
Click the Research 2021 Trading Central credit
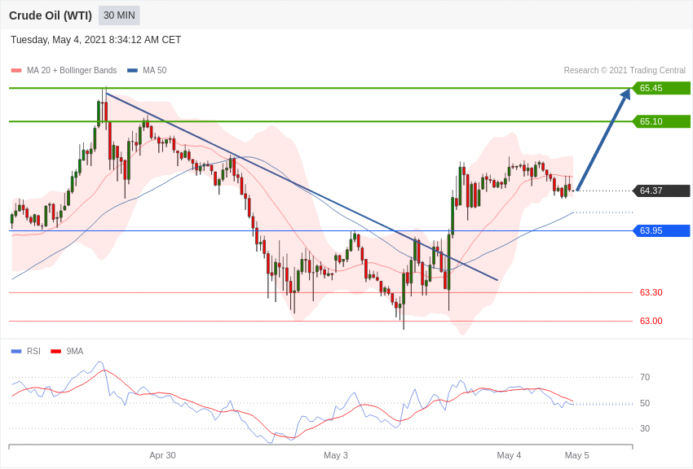[625, 71]
